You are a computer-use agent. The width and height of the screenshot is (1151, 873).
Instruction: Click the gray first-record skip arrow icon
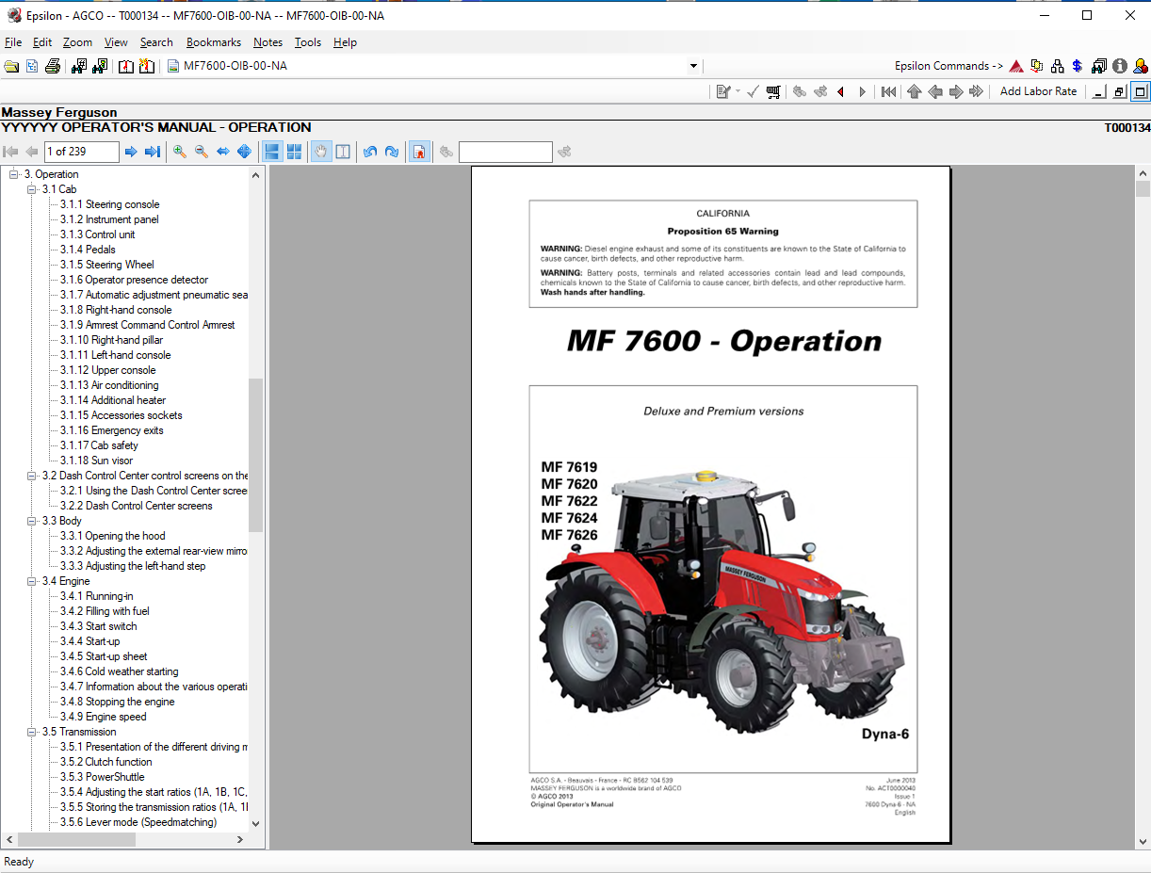888,91
